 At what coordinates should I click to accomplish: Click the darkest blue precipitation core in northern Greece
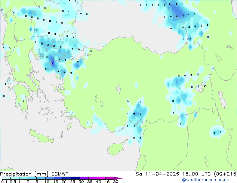coord(53,62)
